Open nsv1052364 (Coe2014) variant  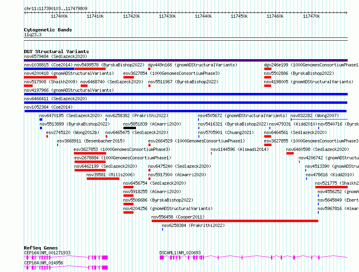tap(48, 107)
